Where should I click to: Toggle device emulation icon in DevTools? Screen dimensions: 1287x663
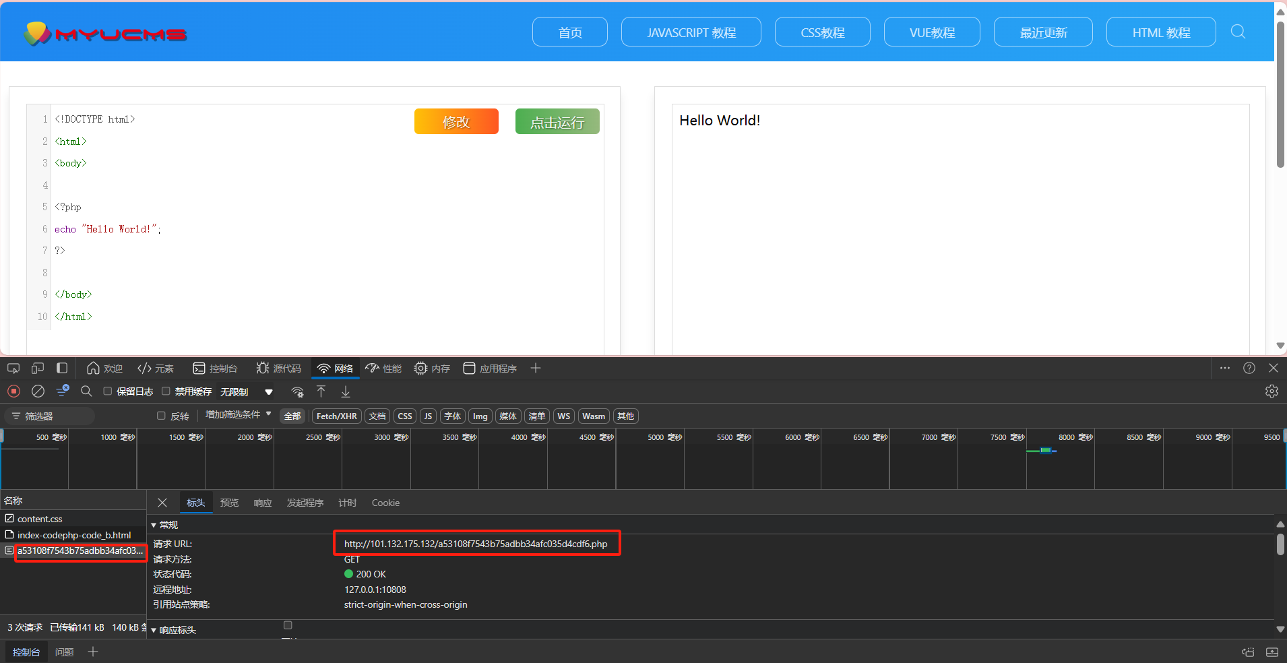[38, 368]
